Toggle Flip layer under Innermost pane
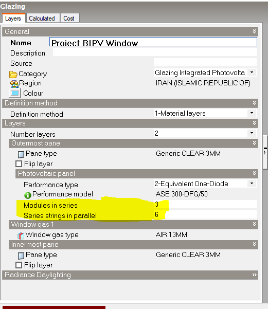Image resolution: width=268 pixels, height=309 pixels. [19, 265]
